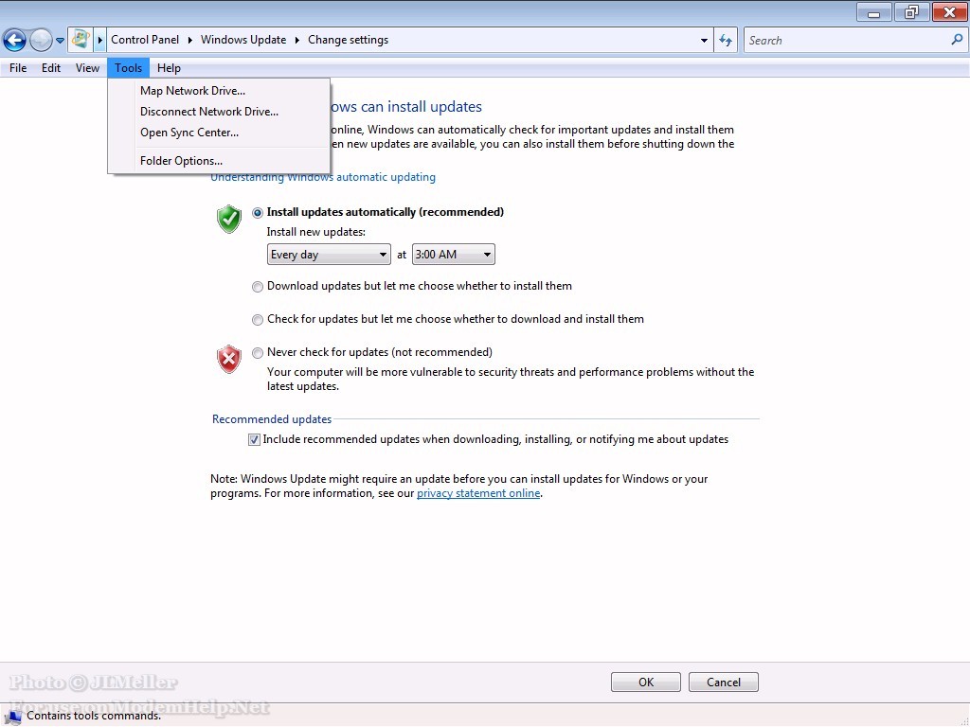Select Check for updates but let me choose
Screen dimensions: 970x727
(258, 320)
